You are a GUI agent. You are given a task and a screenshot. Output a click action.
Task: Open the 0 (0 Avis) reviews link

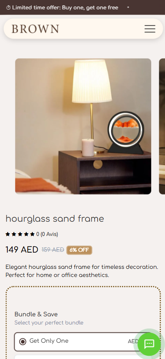tap(47, 234)
